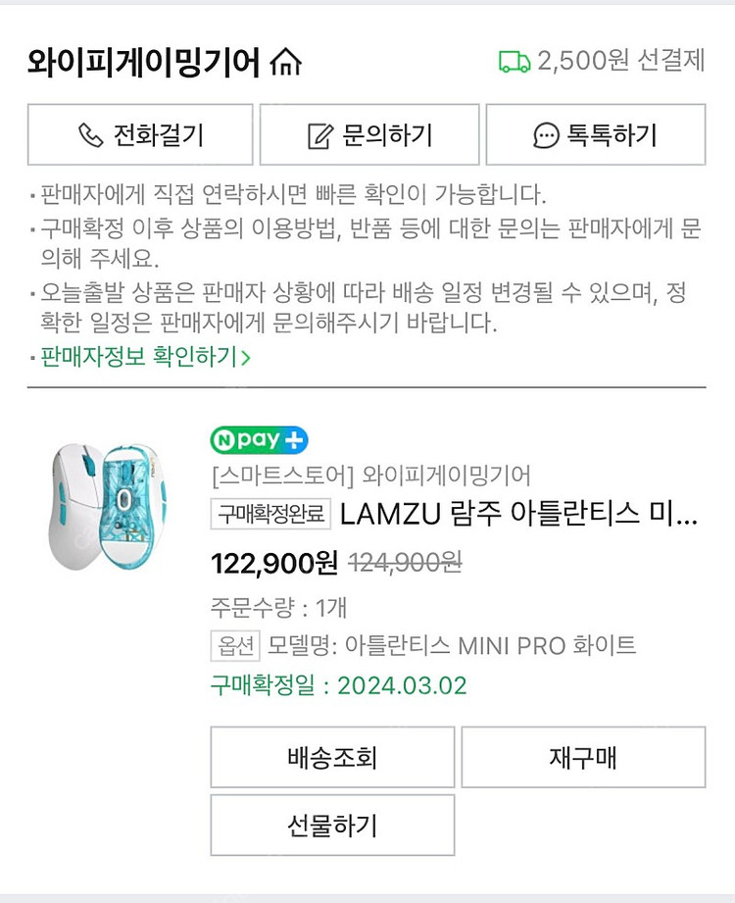Click the N pay plus badge
Viewport: 735px width, 903px height.
(259, 441)
